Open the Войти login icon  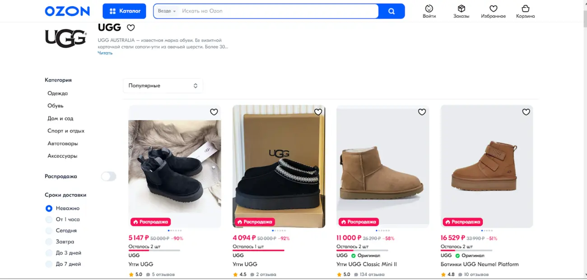click(x=429, y=9)
